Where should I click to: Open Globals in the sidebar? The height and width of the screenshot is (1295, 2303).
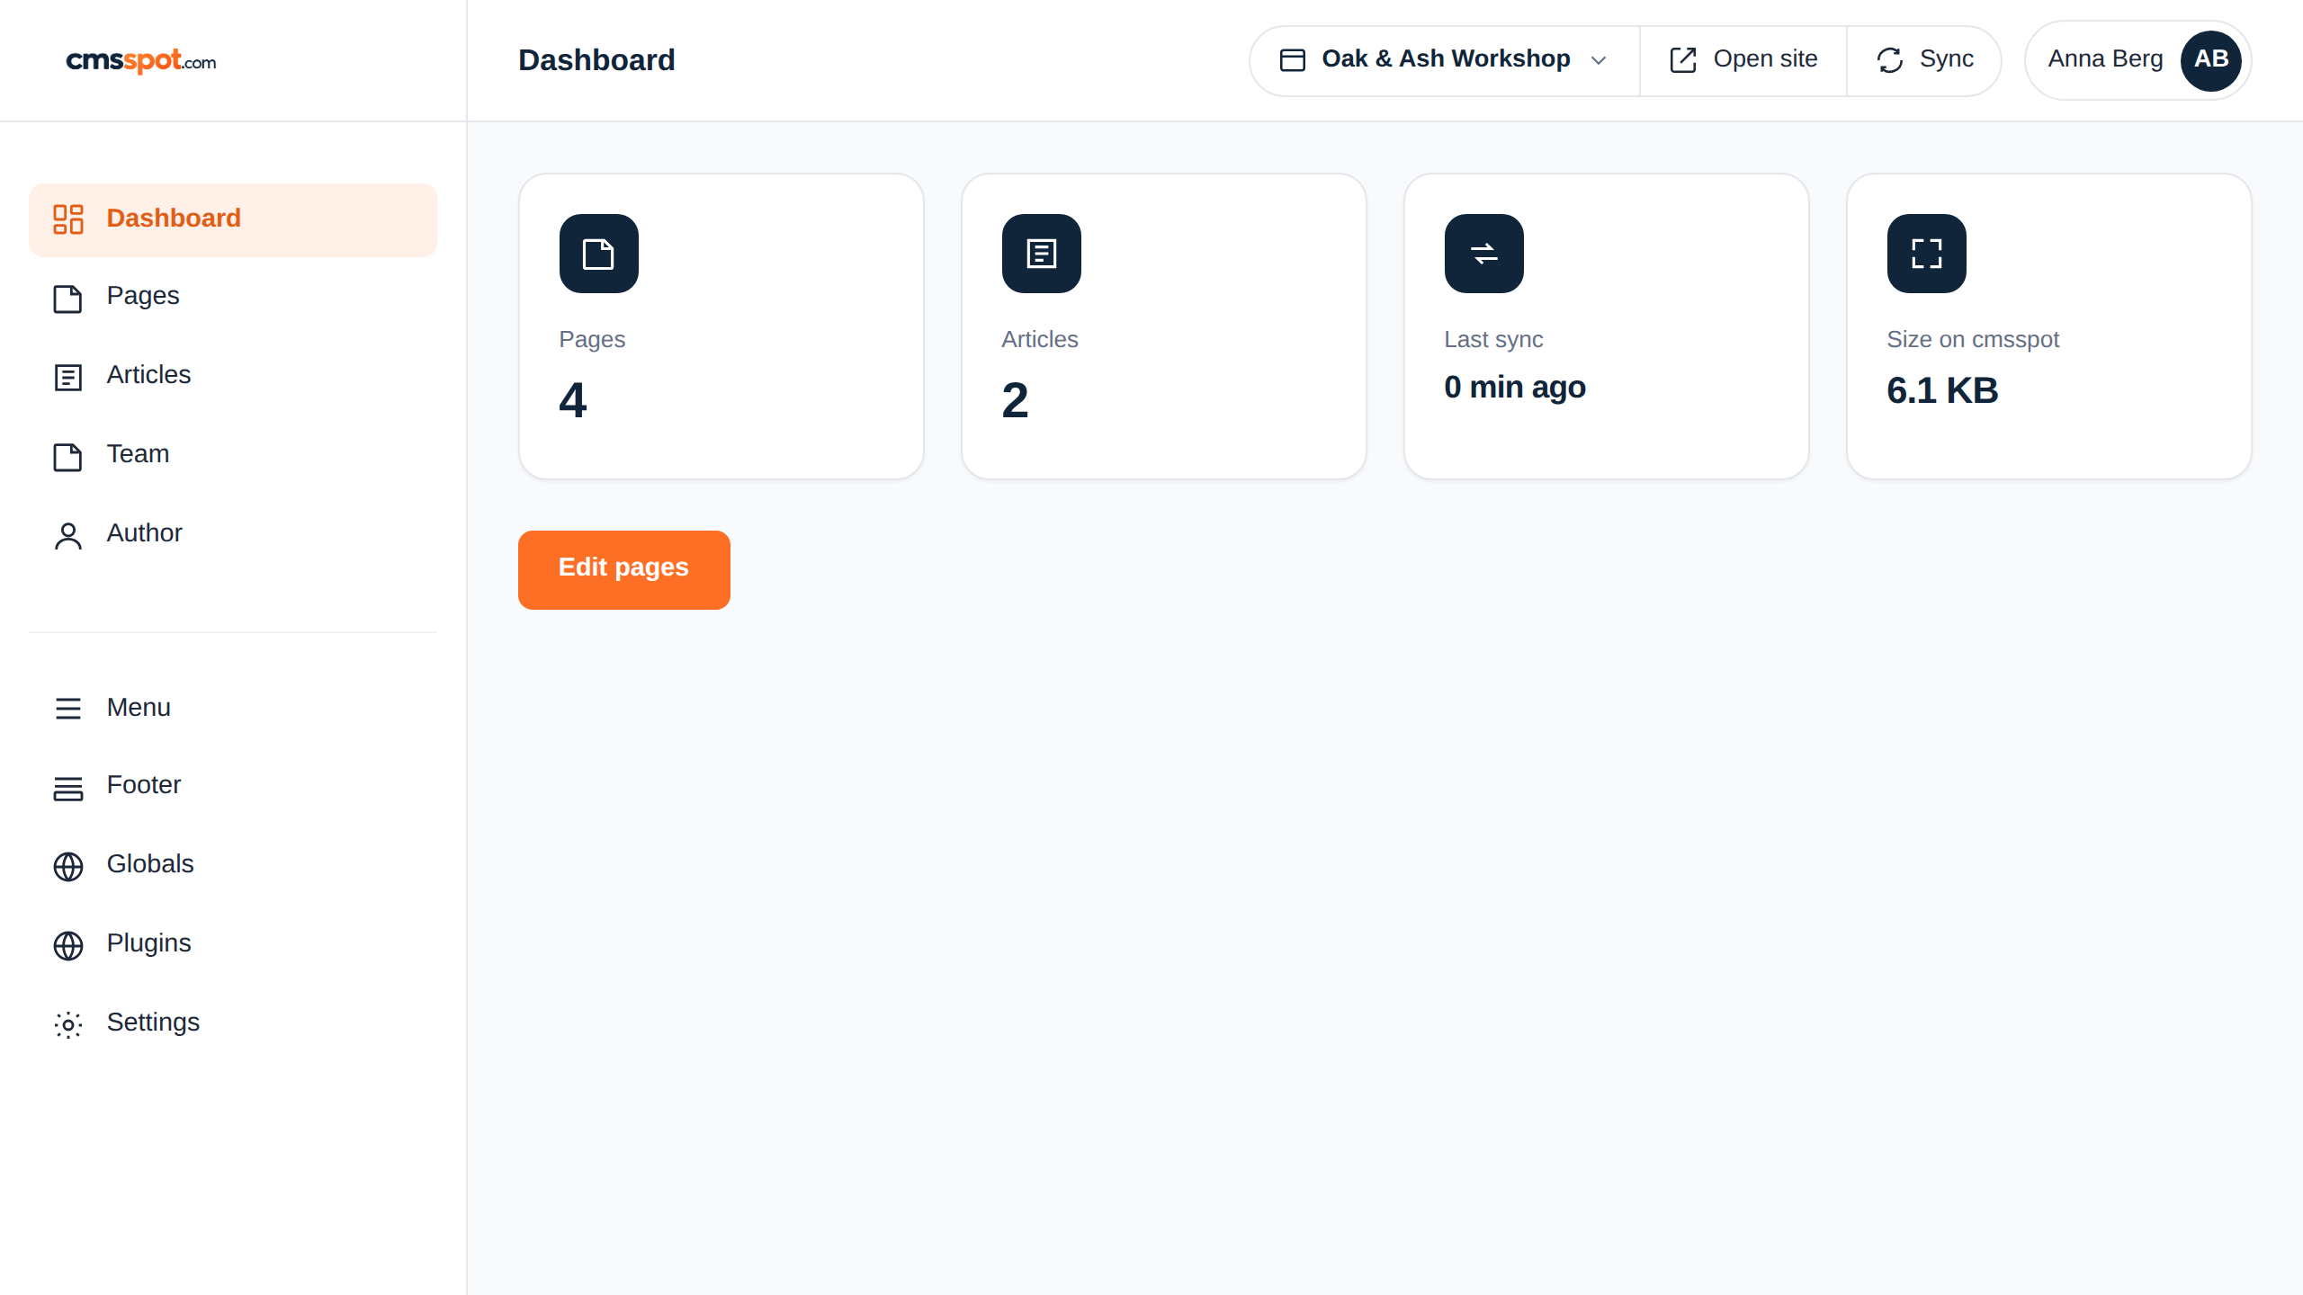(x=233, y=865)
